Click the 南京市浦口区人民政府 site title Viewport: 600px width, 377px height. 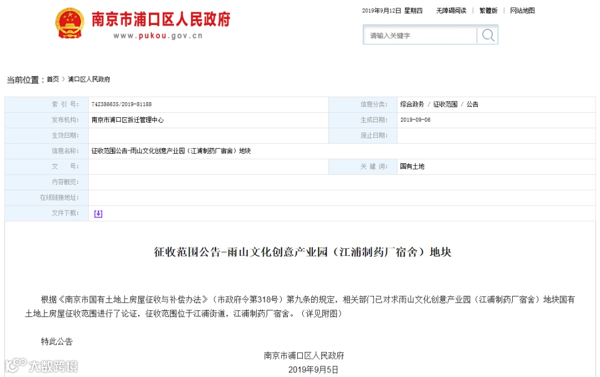click(161, 19)
